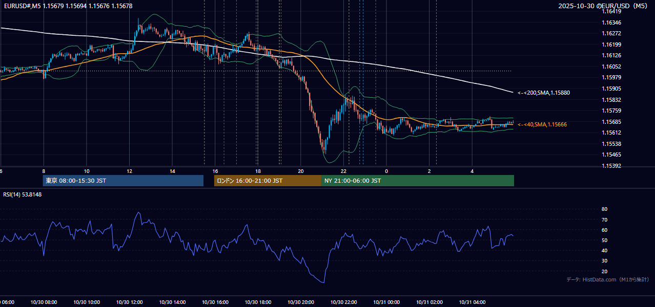Screen dimensions: 655x307
Task: Click the 40 SMA label reading 1.15666
Action: tap(542, 124)
